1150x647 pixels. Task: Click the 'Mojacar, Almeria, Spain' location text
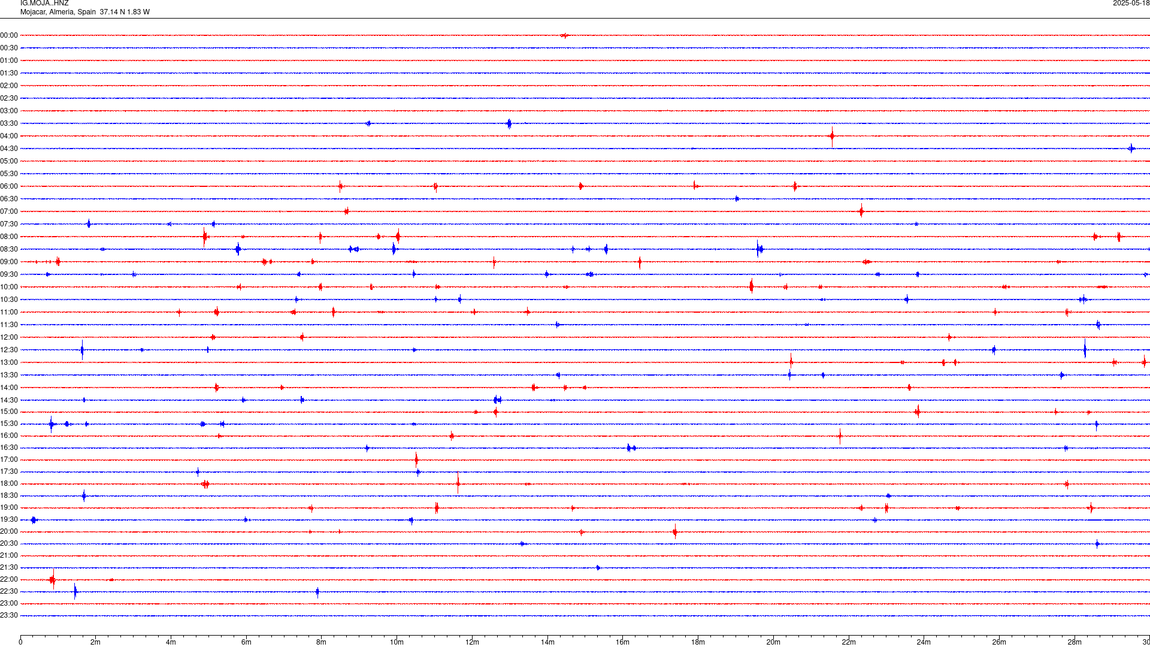[58, 12]
